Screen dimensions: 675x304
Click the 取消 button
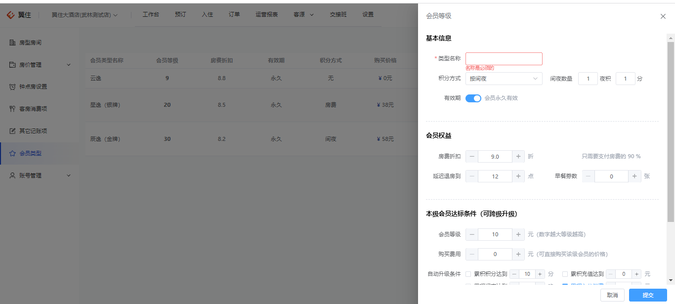pyautogui.click(x=612, y=295)
